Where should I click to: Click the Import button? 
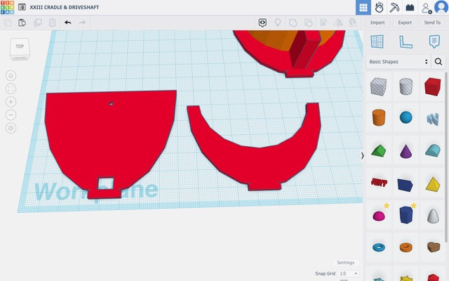click(x=377, y=22)
